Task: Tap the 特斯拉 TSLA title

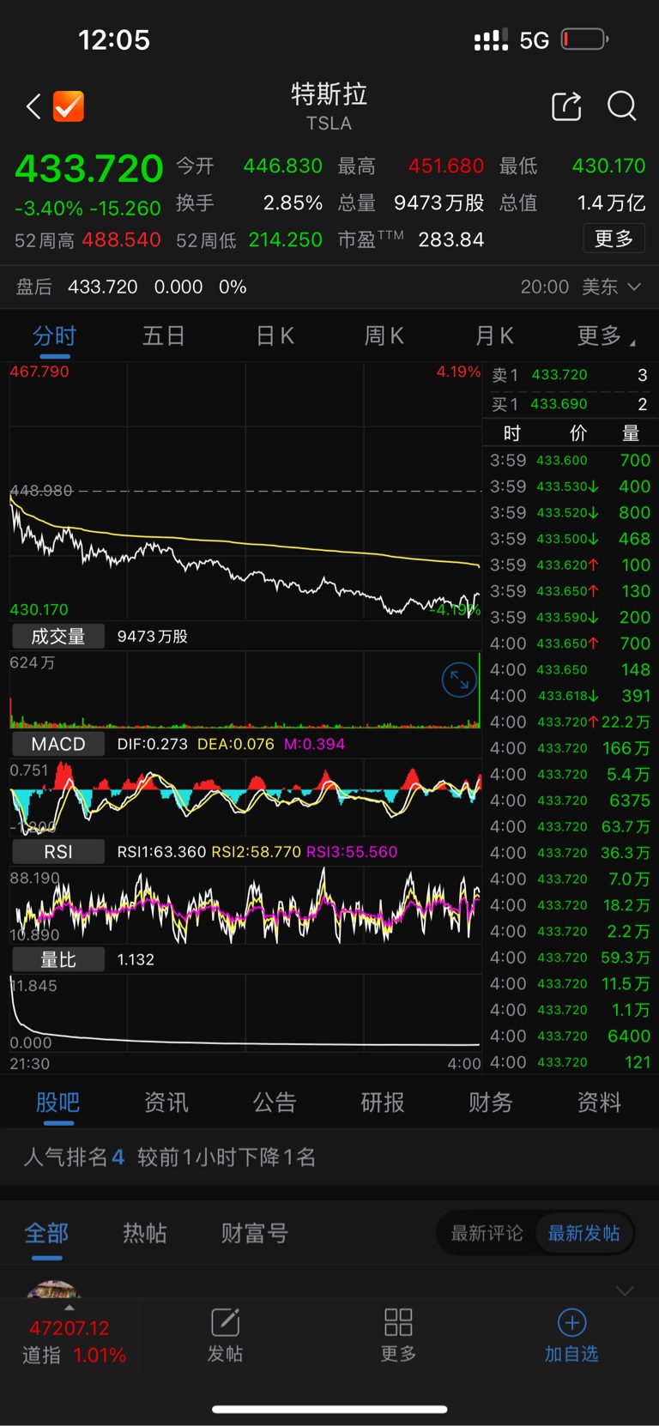Action: (329, 106)
